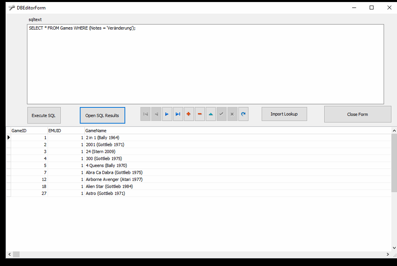
Task: Click Open SQL Results button
Action: (x=102, y=115)
